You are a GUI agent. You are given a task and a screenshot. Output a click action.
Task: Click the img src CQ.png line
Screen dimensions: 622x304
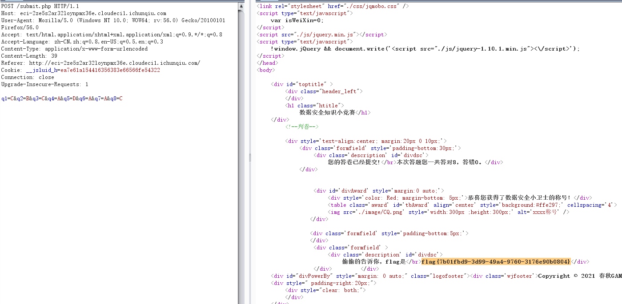[449, 212]
